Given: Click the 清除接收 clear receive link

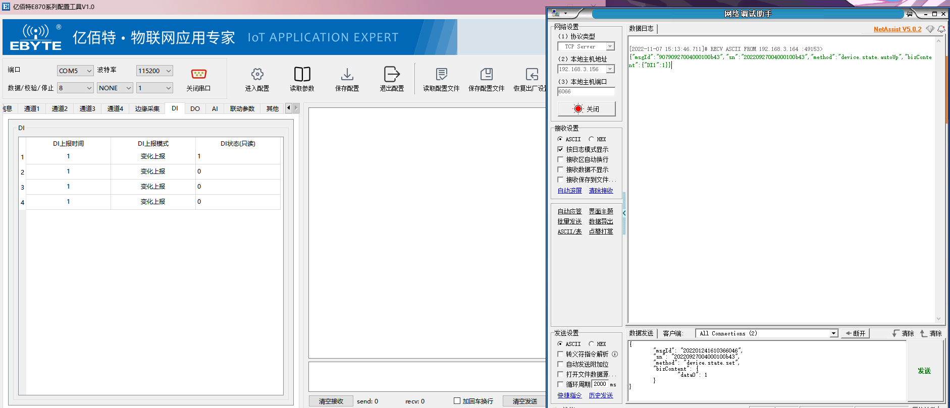Looking at the screenshot, I should [601, 191].
